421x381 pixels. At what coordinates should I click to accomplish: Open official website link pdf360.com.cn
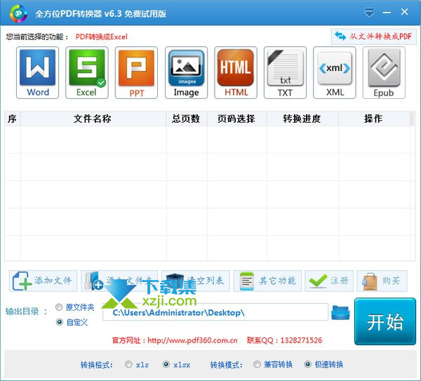pyautogui.click(x=192, y=340)
